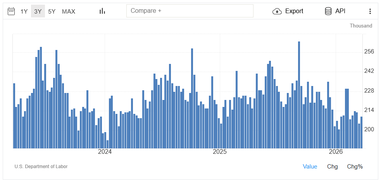Click the tallest bar in late 2025

[x=299, y=95]
